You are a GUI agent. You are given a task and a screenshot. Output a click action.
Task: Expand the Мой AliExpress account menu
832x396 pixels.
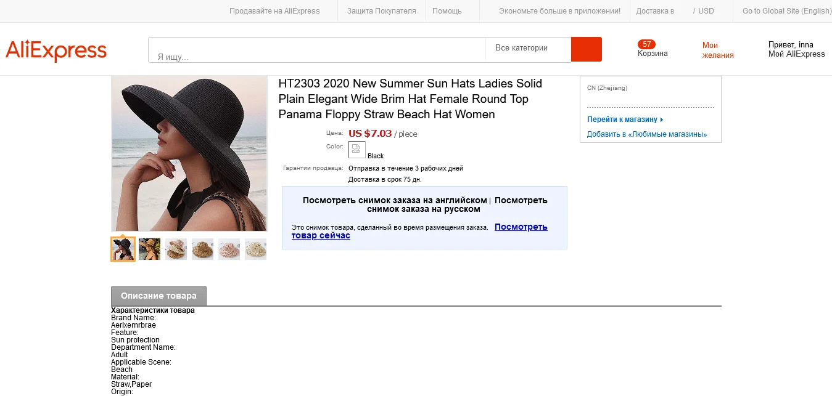[x=796, y=54]
